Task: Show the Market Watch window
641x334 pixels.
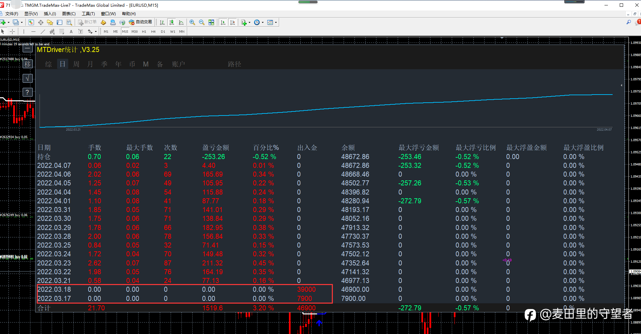Action: point(31,22)
